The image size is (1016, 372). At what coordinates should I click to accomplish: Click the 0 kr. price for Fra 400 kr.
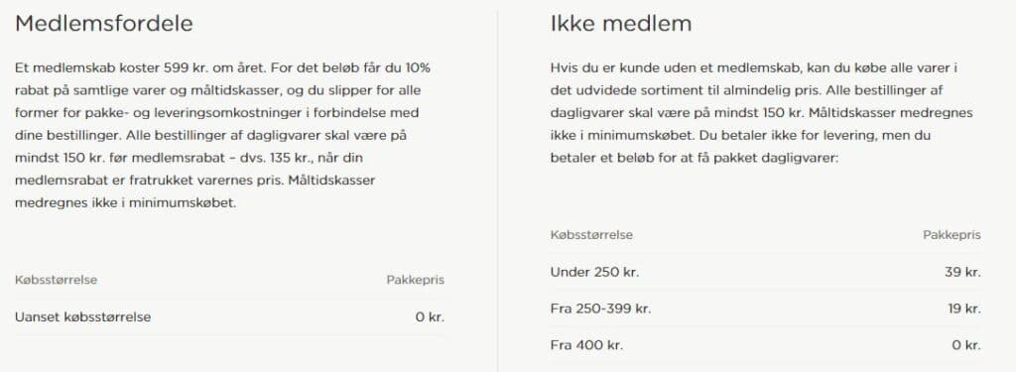[966, 345]
